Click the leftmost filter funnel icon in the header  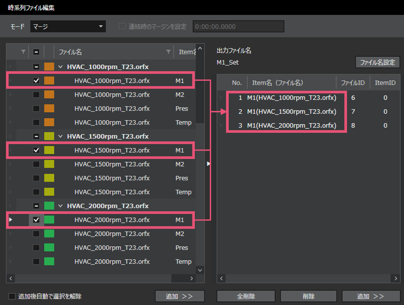[23, 52]
